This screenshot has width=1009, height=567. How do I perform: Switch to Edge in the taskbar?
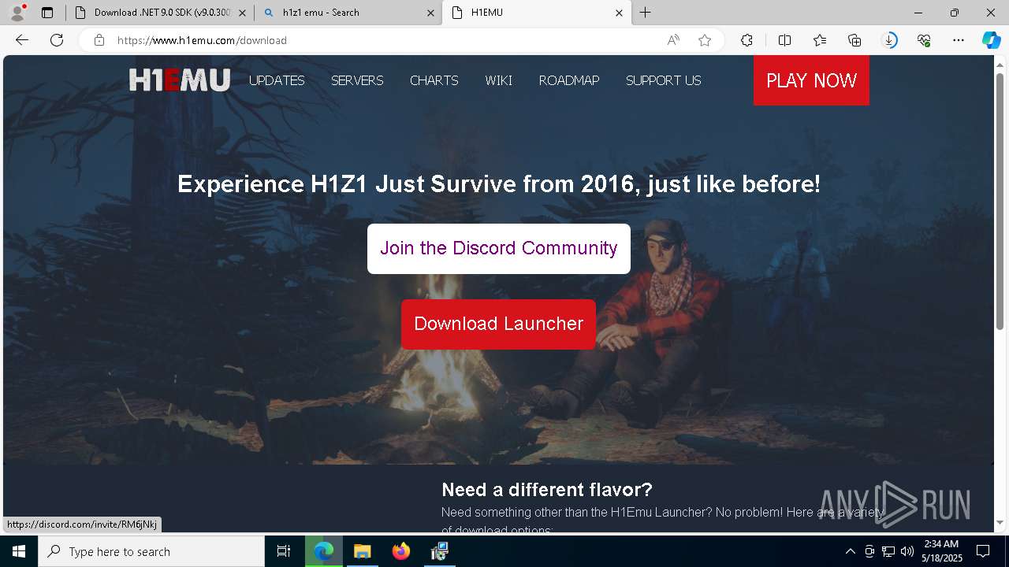pyautogui.click(x=324, y=551)
